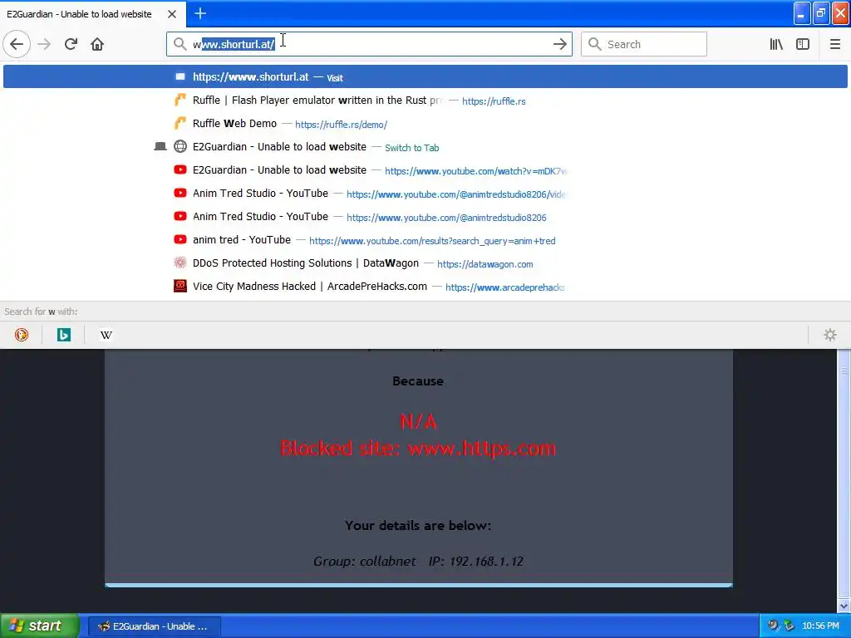
Task: Click the red N/A reason text
Action: (x=418, y=421)
